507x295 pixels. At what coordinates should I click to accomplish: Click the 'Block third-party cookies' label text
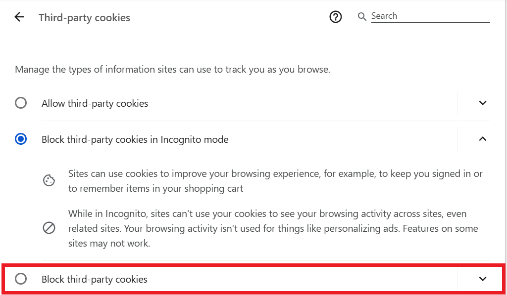tap(95, 279)
